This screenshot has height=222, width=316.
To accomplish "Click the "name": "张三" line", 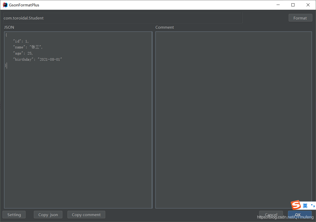I will 28,47.
